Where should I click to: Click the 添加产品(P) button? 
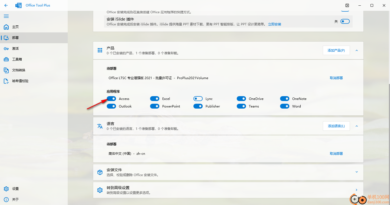click(336, 51)
